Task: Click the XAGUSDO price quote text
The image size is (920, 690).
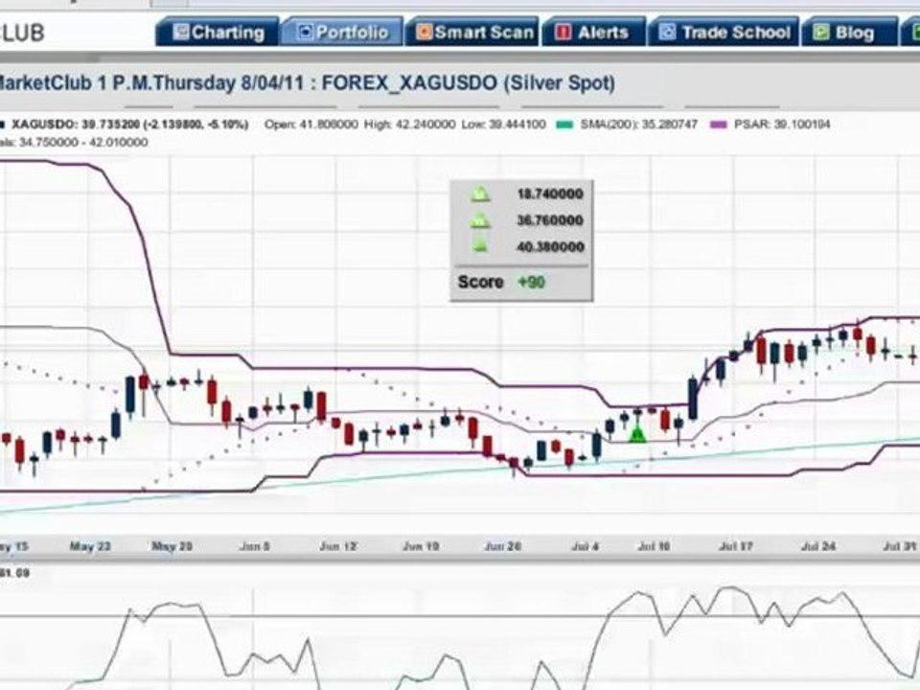Action: 130,125
